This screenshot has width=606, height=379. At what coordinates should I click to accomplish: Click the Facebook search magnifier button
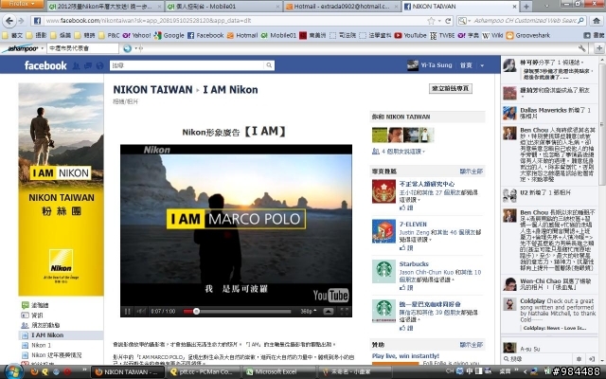tap(269, 65)
